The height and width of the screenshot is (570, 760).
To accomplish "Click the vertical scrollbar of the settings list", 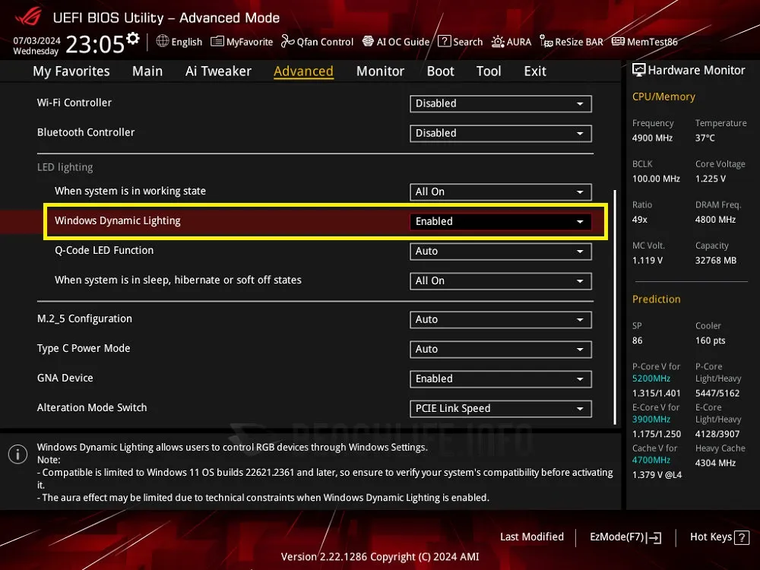I will click(615, 307).
